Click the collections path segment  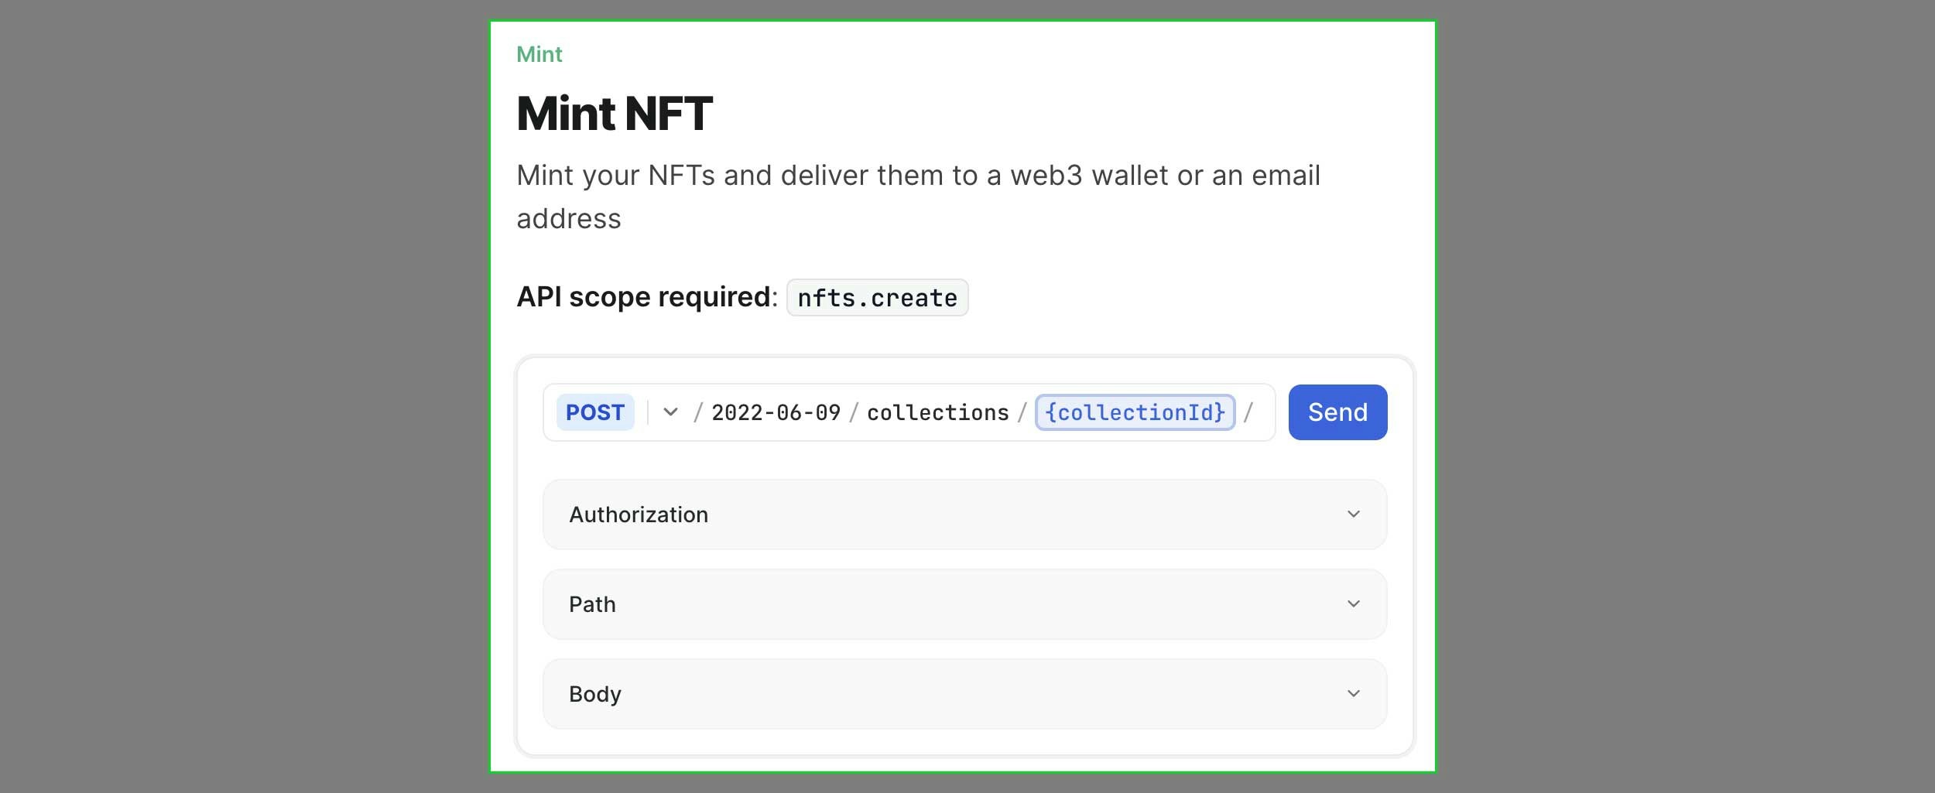937,412
